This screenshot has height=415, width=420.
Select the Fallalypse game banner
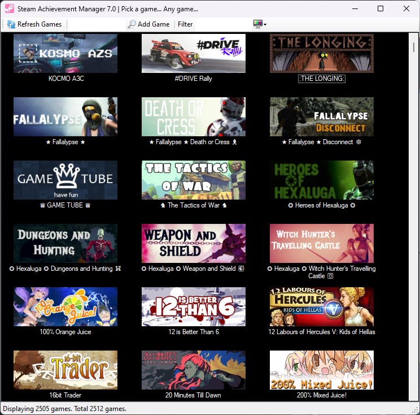(x=65, y=116)
